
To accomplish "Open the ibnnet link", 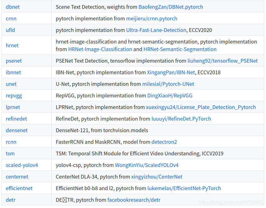I will click(x=13, y=72).
